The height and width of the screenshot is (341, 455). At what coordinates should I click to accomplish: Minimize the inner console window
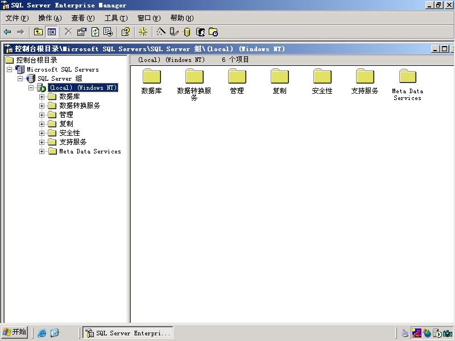tap(435, 49)
